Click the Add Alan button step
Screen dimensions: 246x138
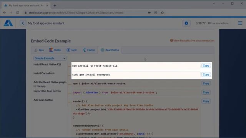tap(43, 100)
